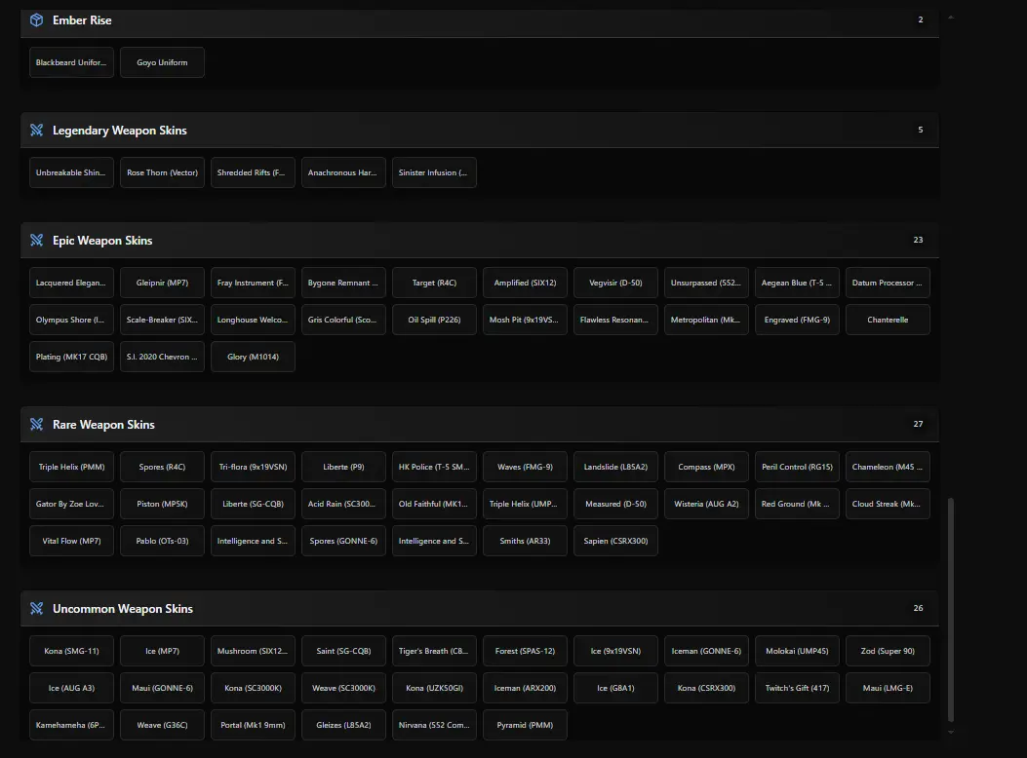
Task: Select the Goyo Uniform item
Action: point(162,62)
